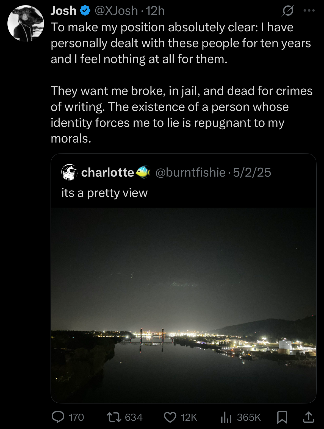The width and height of the screenshot is (324, 429).
Task: Click the "its a pretty view" text
Action: pyautogui.click(x=104, y=193)
